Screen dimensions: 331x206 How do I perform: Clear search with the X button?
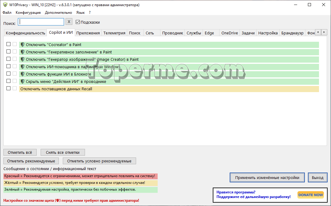69,22
